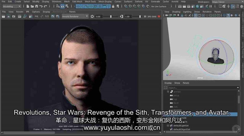Screen dimensions: 244x136
Task: Open the Shading menu in viewport panel
Action: pyautogui.click(x=176, y=12)
